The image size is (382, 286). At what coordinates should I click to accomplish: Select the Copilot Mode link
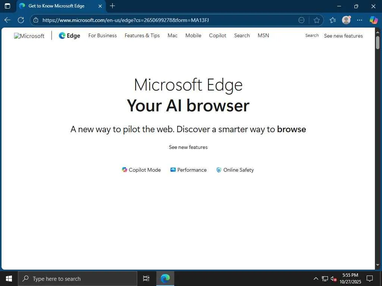pos(141,170)
